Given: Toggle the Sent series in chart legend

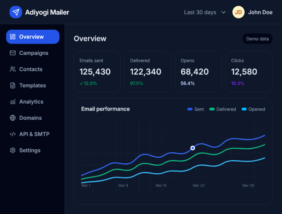Looking at the screenshot, I should point(196,109).
